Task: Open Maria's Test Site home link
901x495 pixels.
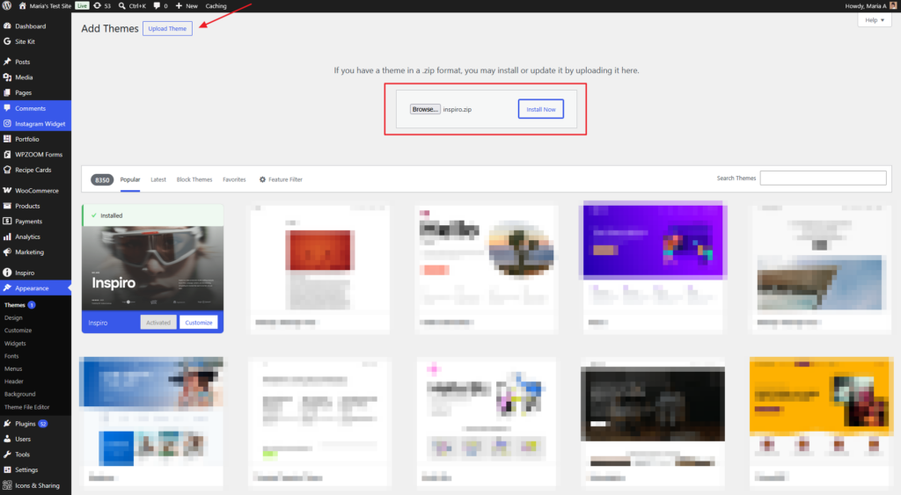Action: pyautogui.click(x=45, y=6)
